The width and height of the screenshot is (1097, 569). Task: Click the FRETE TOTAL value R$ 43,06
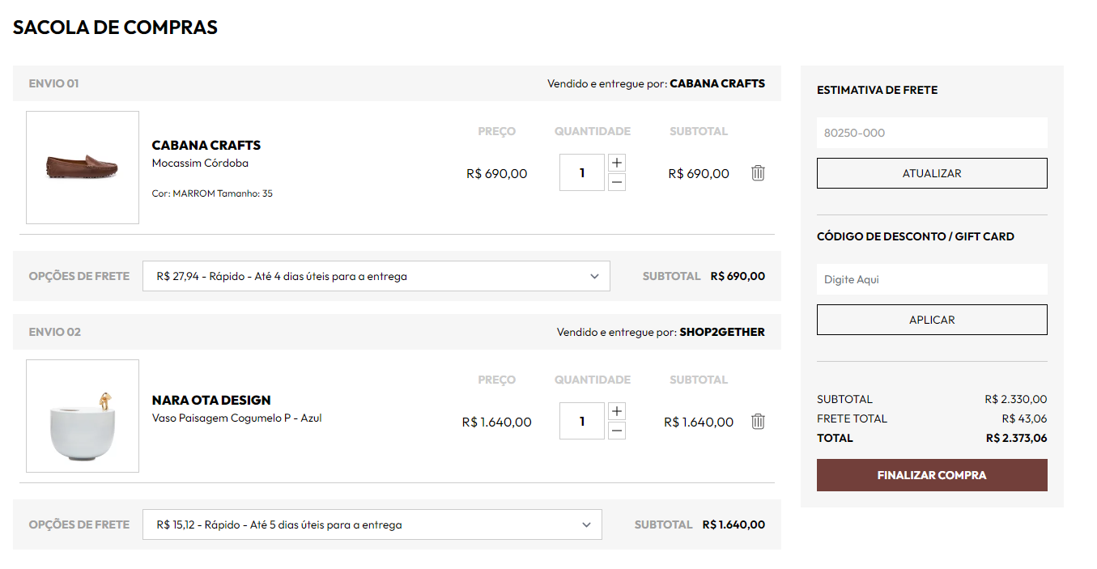click(x=1024, y=418)
